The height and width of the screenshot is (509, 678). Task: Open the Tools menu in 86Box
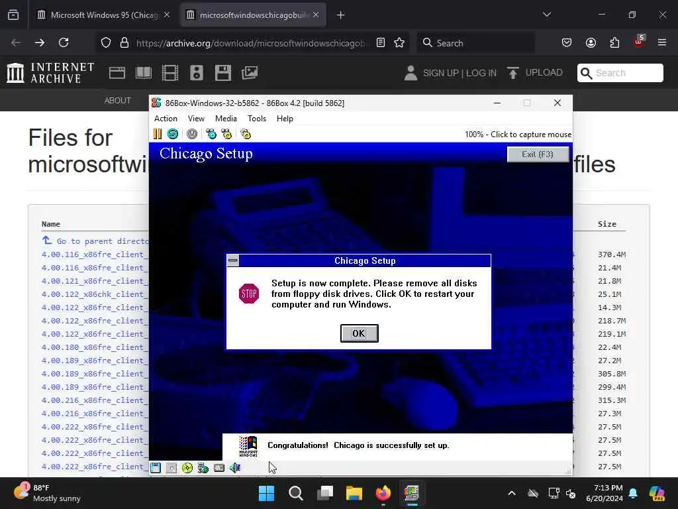pyautogui.click(x=256, y=119)
